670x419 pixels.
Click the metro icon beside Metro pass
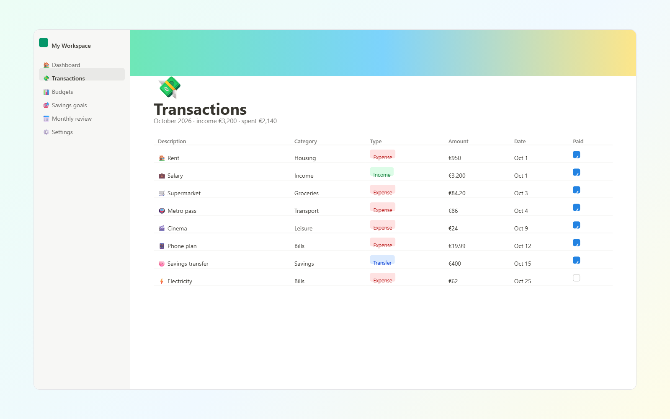click(162, 211)
